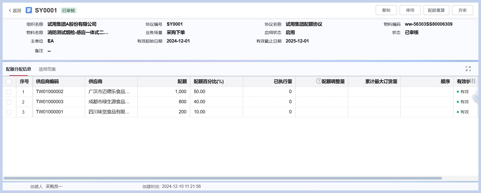
Task: Switch to the 适用范围 tab
Action: pyautogui.click(x=47, y=69)
